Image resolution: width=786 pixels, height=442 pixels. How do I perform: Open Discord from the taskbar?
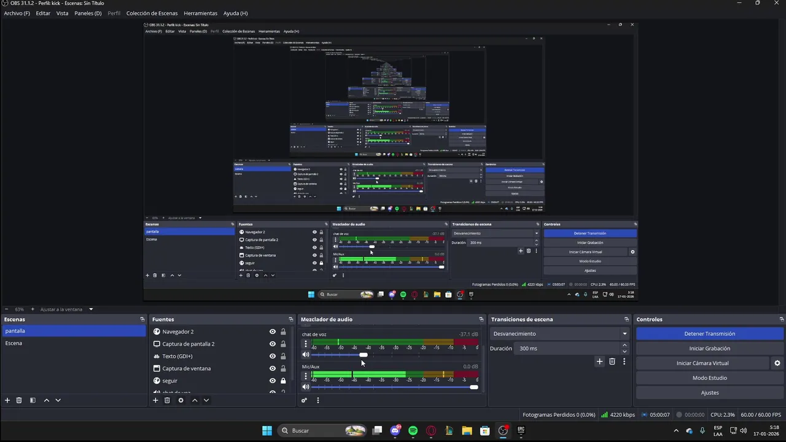tap(395, 430)
